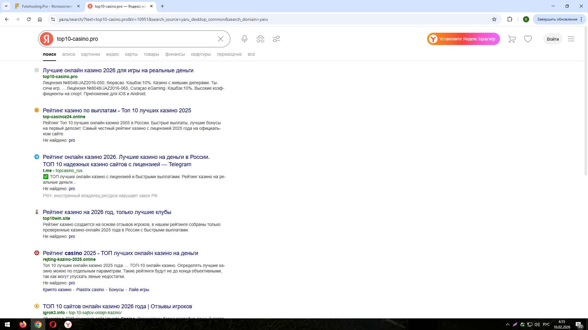This screenshot has height=330, width=588.
Task: Click the Войти login button
Action: tap(553, 39)
